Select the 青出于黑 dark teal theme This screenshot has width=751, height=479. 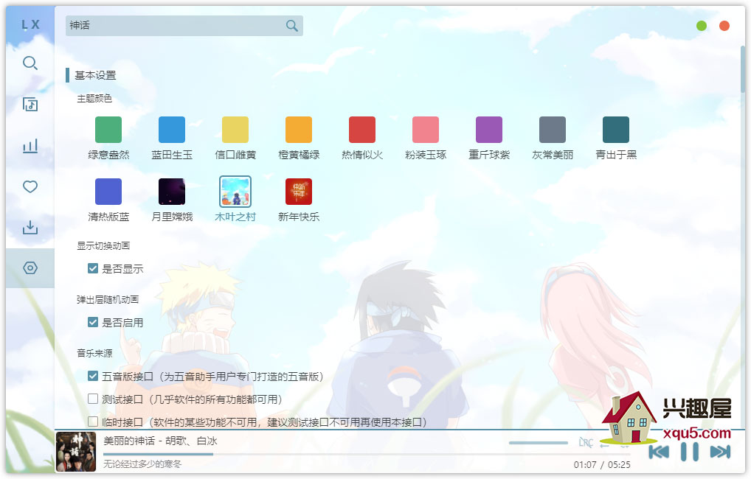(x=616, y=130)
